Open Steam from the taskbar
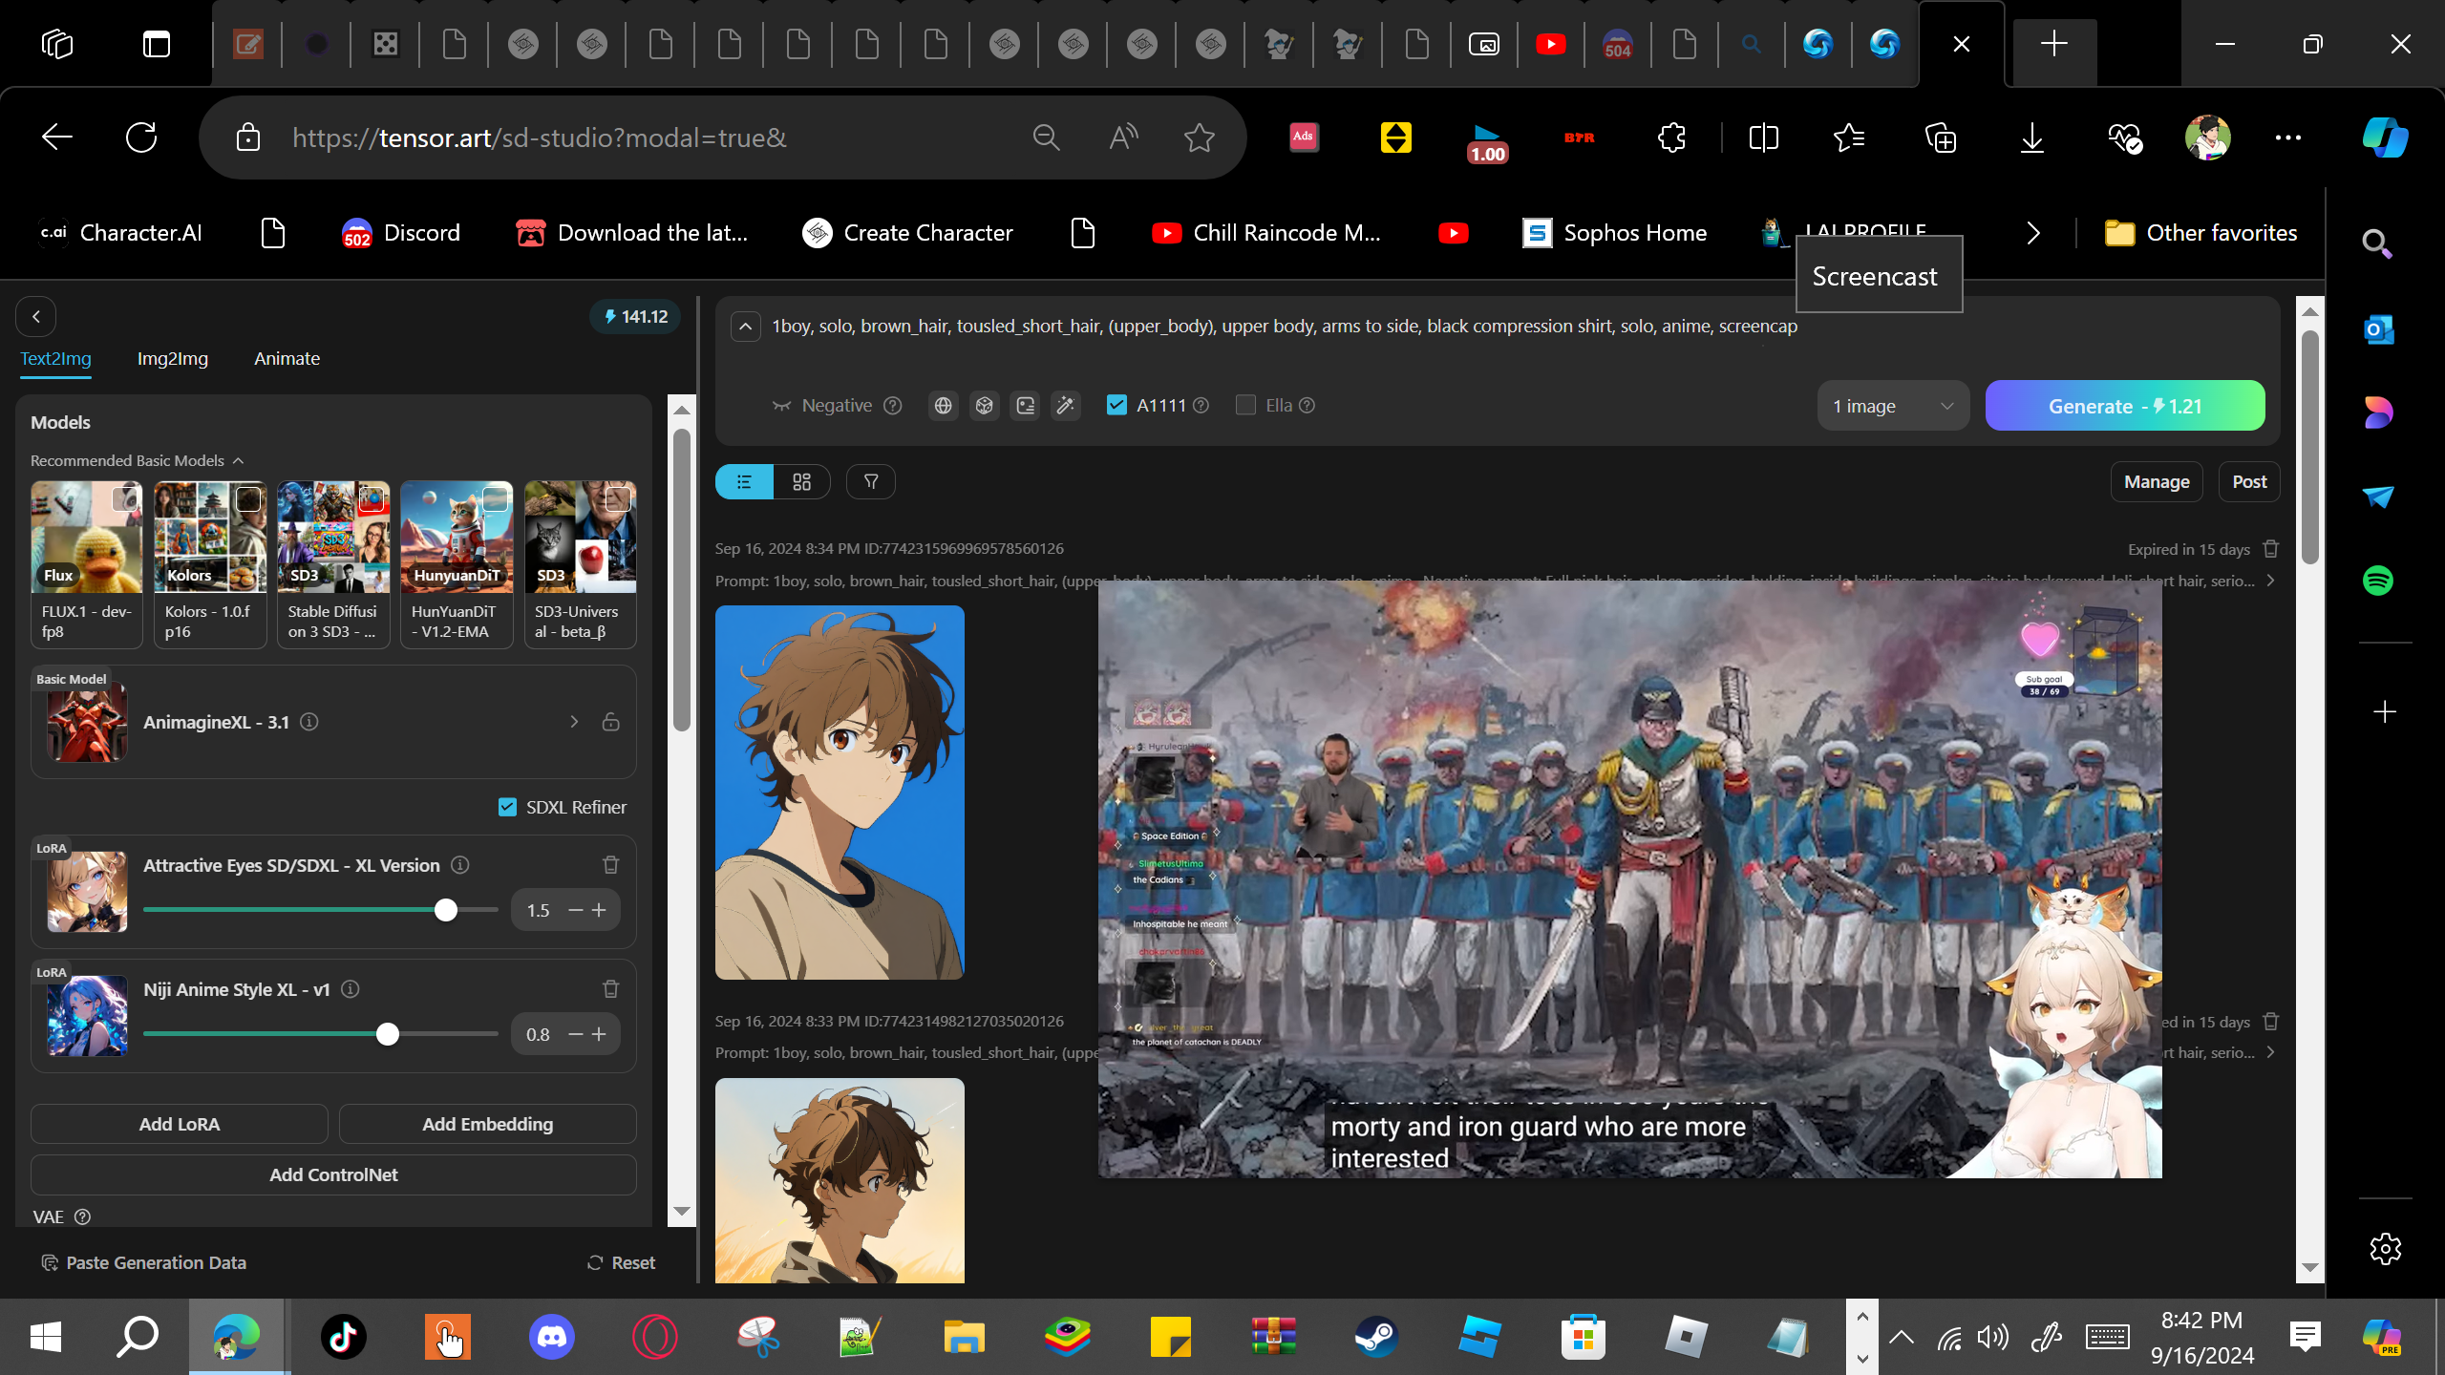This screenshot has height=1375, width=2445. (x=1376, y=1337)
